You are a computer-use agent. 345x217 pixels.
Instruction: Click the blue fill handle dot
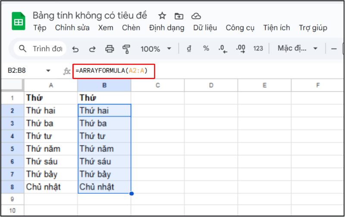click(132, 193)
